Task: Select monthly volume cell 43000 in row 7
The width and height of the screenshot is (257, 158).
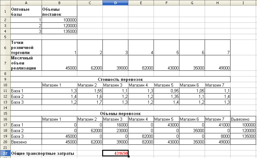Action: pos(166,63)
